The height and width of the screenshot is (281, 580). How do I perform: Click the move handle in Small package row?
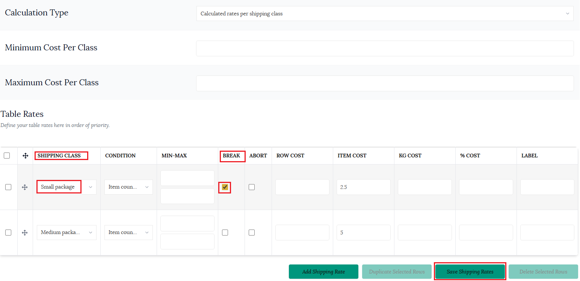pyautogui.click(x=25, y=187)
